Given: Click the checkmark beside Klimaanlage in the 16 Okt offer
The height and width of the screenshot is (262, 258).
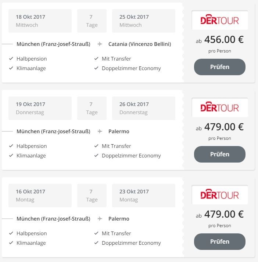Looking at the screenshot, I should (x=11, y=243).
